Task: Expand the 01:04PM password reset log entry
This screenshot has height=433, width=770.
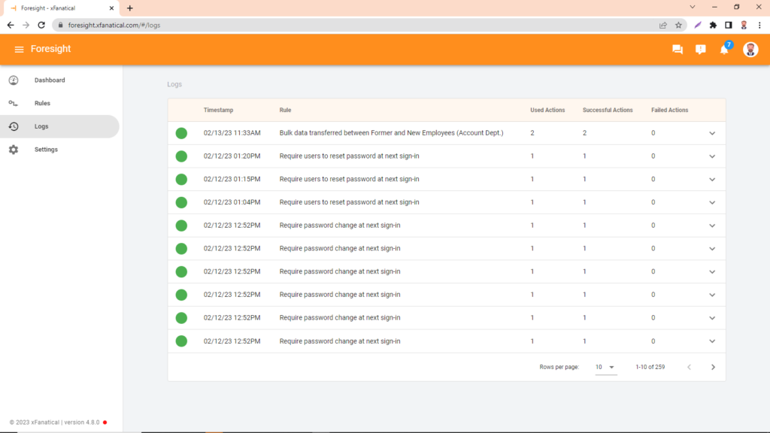Action: click(711, 202)
